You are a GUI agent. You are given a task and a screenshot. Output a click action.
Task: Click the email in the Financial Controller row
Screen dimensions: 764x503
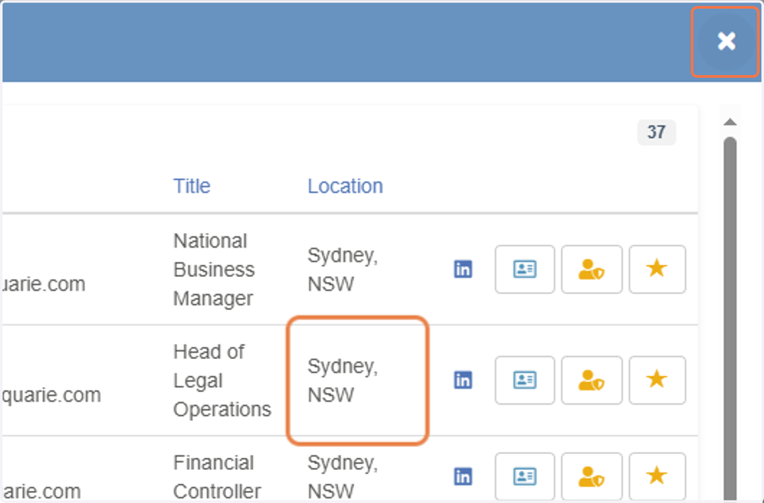pyautogui.click(x=42, y=491)
